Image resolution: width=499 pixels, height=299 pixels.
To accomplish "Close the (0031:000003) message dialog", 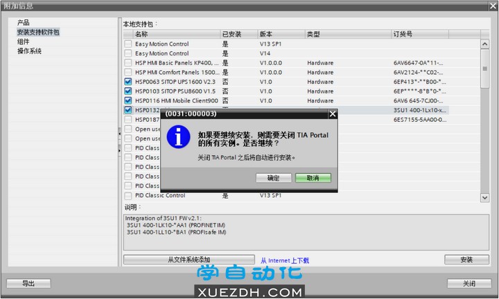I will pyautogui.click(x=333, y=114).
